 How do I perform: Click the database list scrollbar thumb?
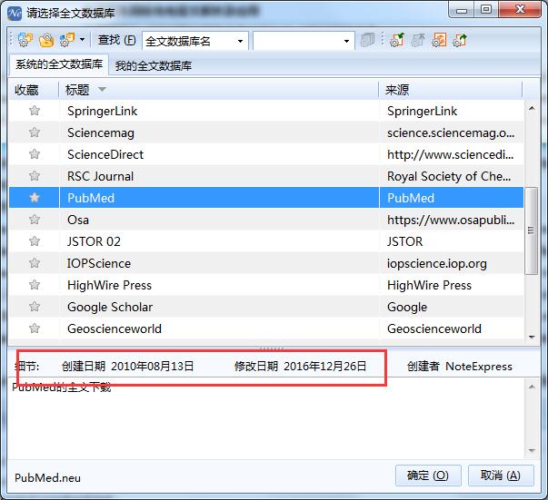click(x=532, y=230)
